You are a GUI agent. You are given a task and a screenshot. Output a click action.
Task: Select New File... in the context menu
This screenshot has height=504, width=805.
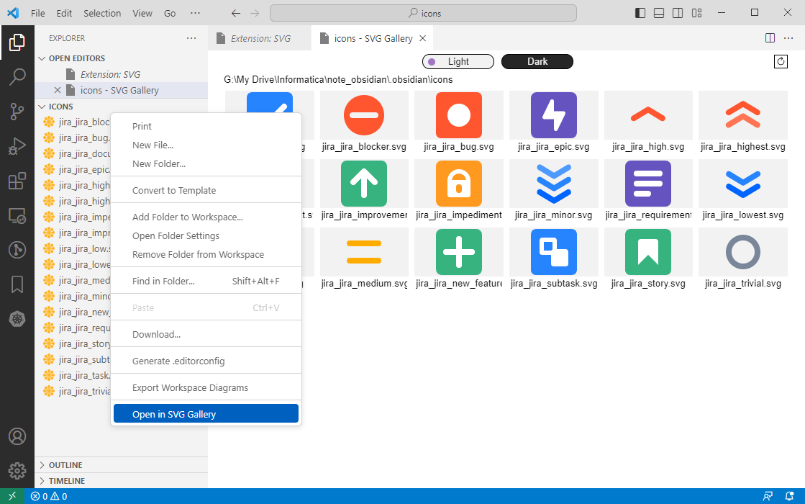206,145
